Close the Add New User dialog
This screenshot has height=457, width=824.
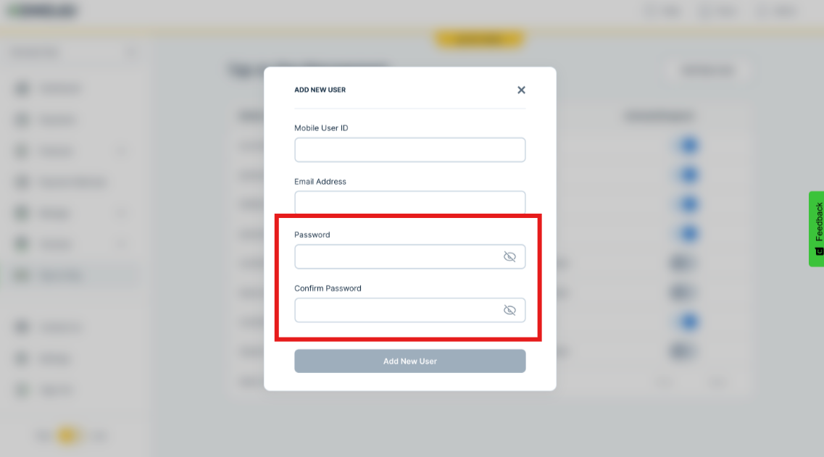click(x=521, y=90)
